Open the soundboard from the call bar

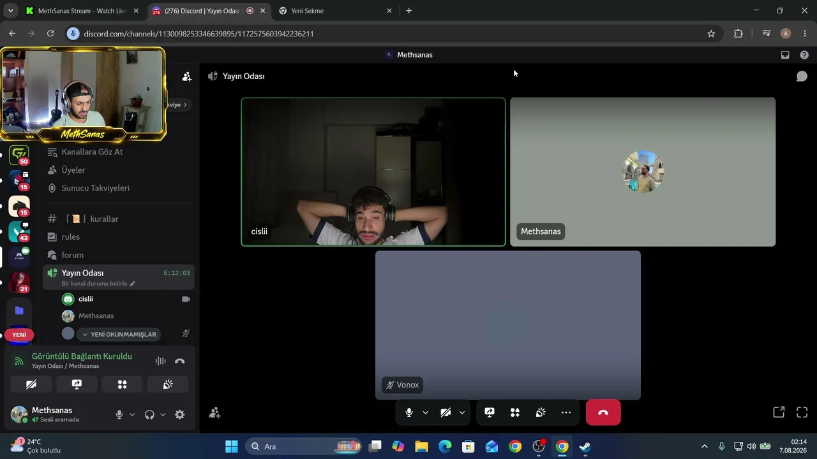click(541, 412)
